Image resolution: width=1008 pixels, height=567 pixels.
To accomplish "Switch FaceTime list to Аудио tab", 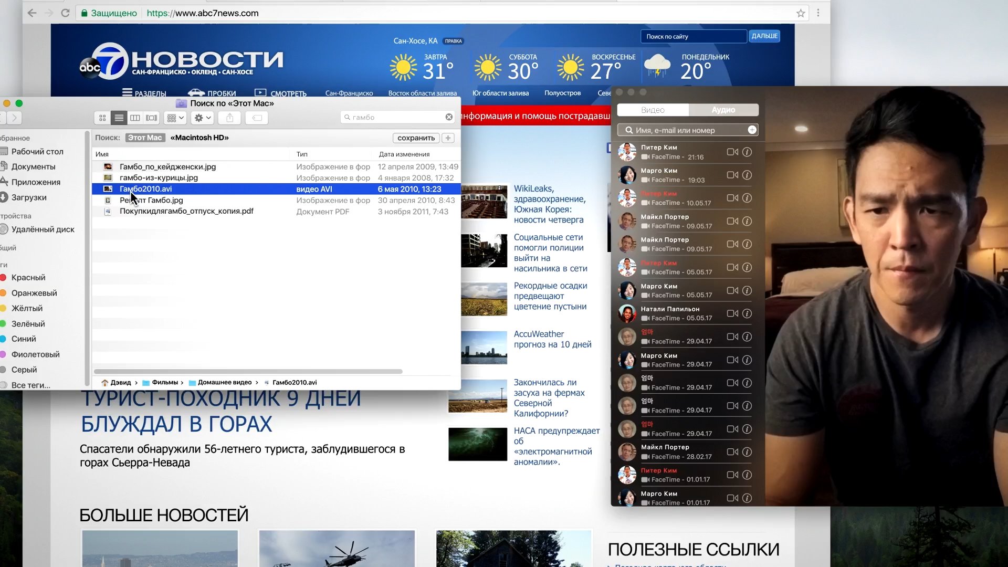I will (723, 110).
